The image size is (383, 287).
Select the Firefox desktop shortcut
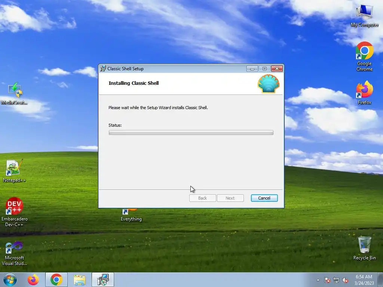(x=364, y=93)
